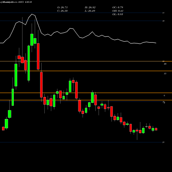
Task: Click the tallest green candle body
Action: click(29, 63)
